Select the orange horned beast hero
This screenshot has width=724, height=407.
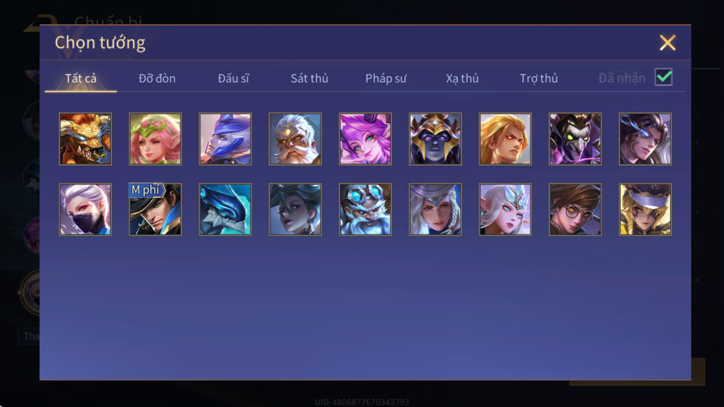point(85,139)
